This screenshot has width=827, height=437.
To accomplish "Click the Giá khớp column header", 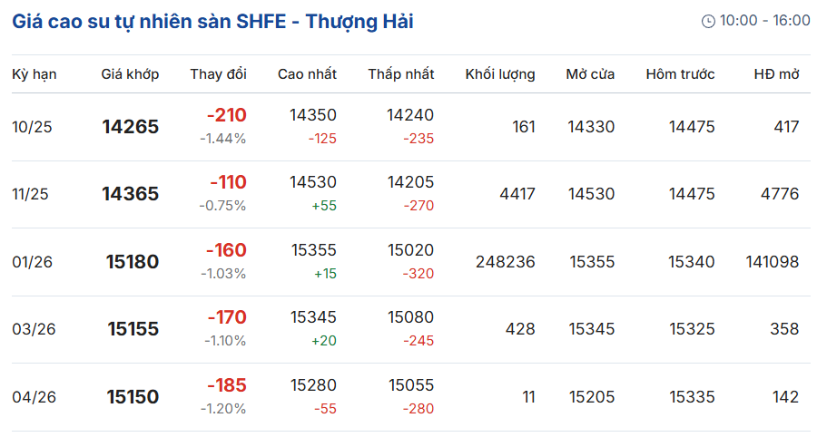I will 130,74.
